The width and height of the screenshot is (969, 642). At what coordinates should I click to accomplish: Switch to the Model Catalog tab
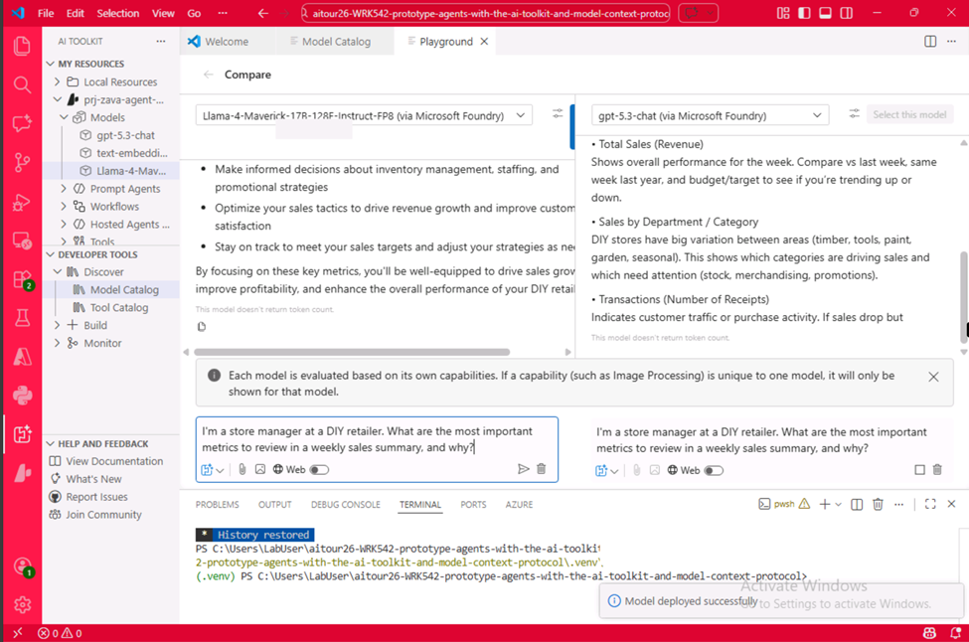point(336,42)
